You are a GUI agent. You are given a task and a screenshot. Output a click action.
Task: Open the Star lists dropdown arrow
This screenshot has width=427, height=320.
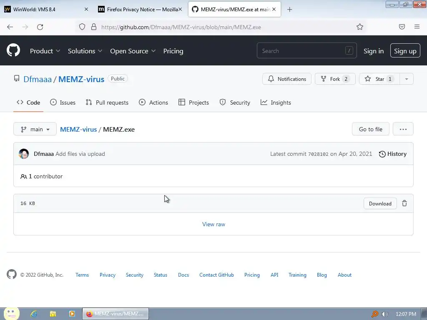407,79
